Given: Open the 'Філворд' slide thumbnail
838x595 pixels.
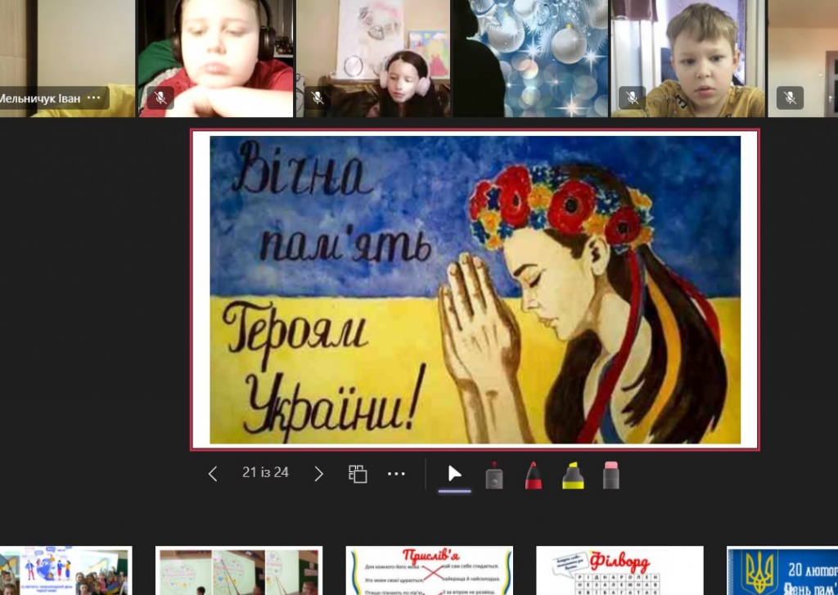Looking at the screenshot, I should [x=619, y=570].
